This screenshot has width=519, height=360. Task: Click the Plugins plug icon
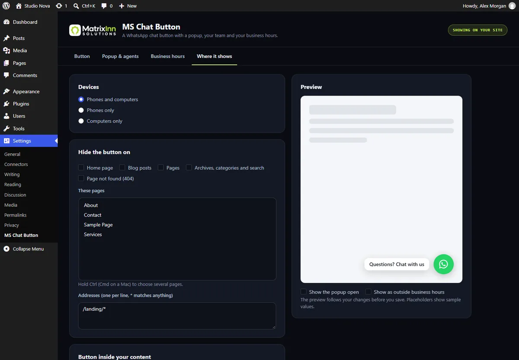tap(6, 104)
